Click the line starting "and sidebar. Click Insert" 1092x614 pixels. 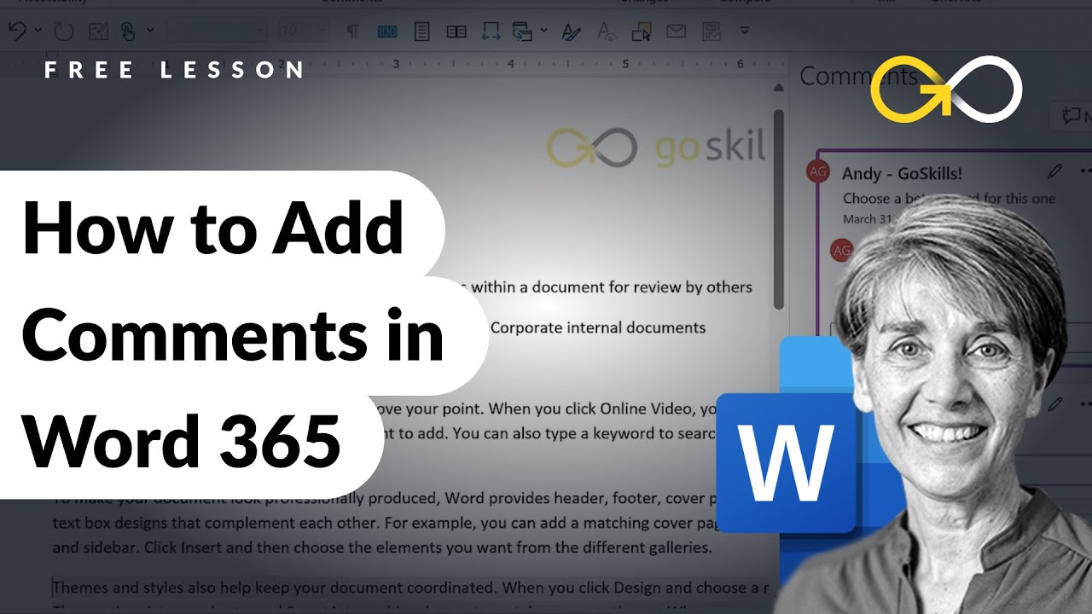(382, 547)
